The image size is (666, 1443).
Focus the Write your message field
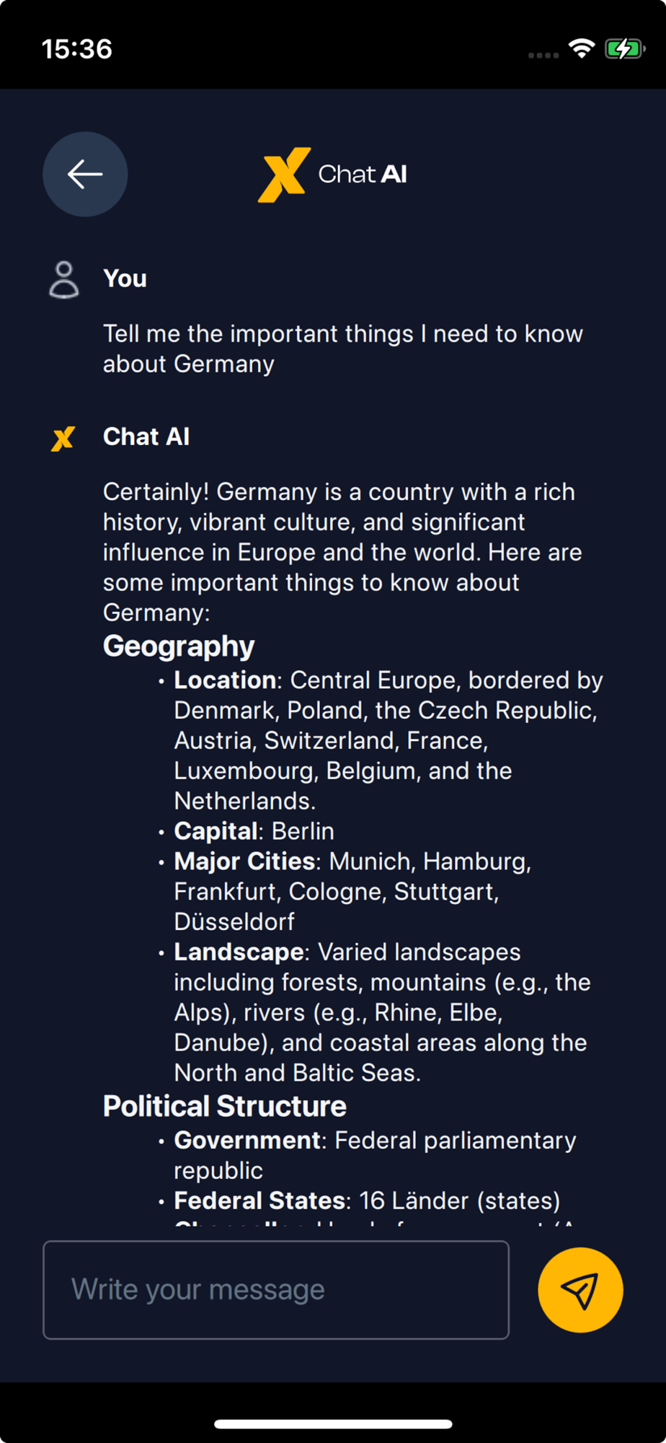point(276,1289)
